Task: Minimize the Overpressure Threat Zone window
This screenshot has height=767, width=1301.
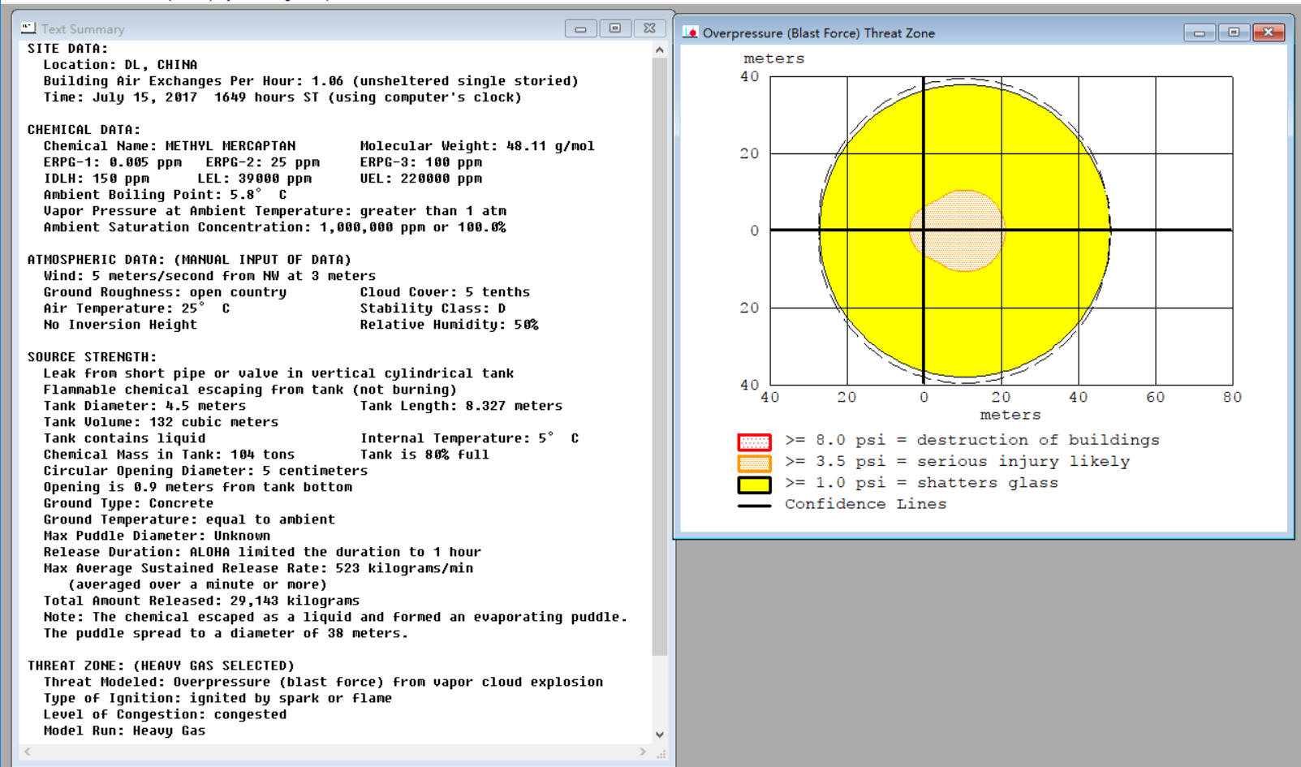Action: [1199, 32]
